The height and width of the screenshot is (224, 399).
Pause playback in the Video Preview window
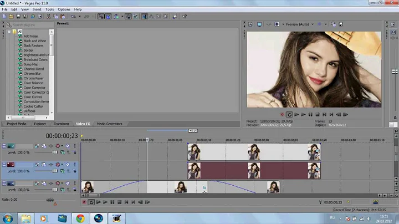pyautogui.click(x=310, y=115)
